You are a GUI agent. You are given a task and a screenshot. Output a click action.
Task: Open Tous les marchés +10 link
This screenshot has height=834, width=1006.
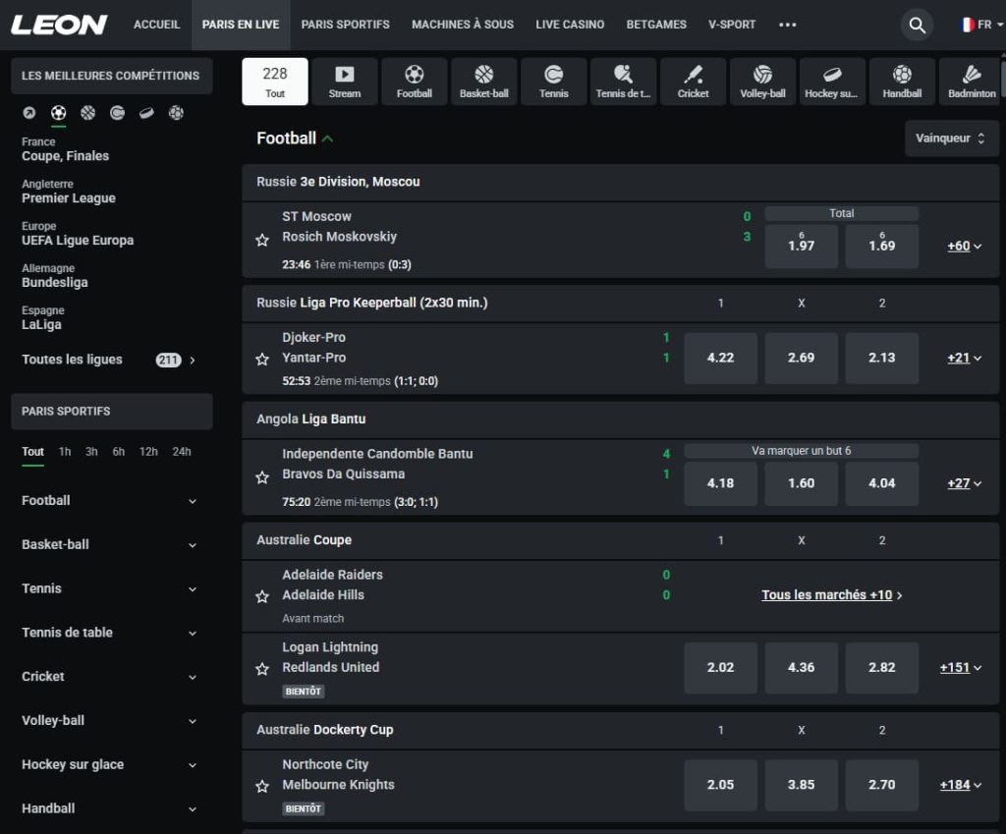831,595
